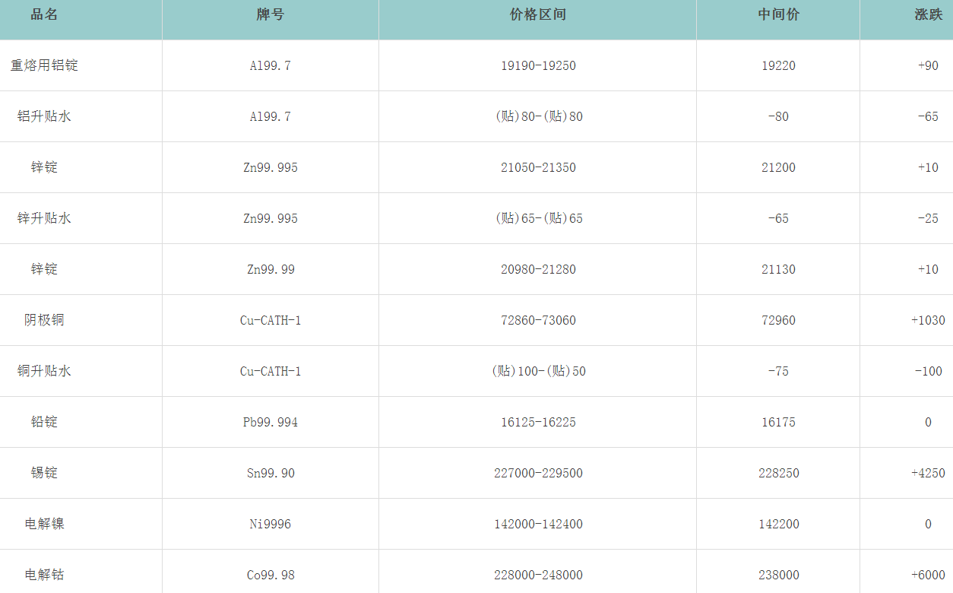Click the 重熔用铝锭 product name
953x593 pixels.
pos(44,65)
